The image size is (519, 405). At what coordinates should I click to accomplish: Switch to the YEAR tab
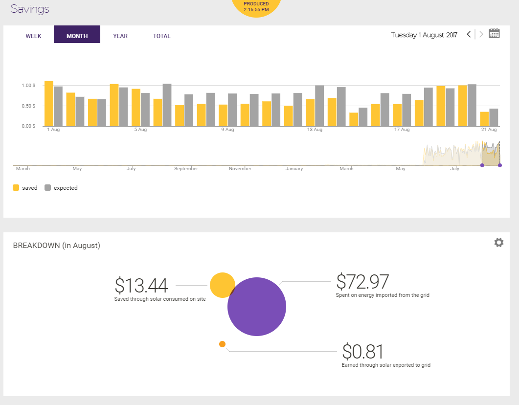(x=120, y=36)
